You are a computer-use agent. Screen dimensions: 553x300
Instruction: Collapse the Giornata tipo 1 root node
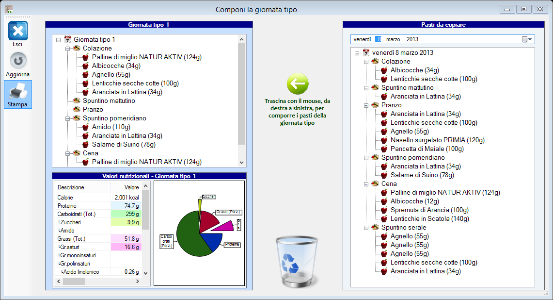click(x=59, y=40)
